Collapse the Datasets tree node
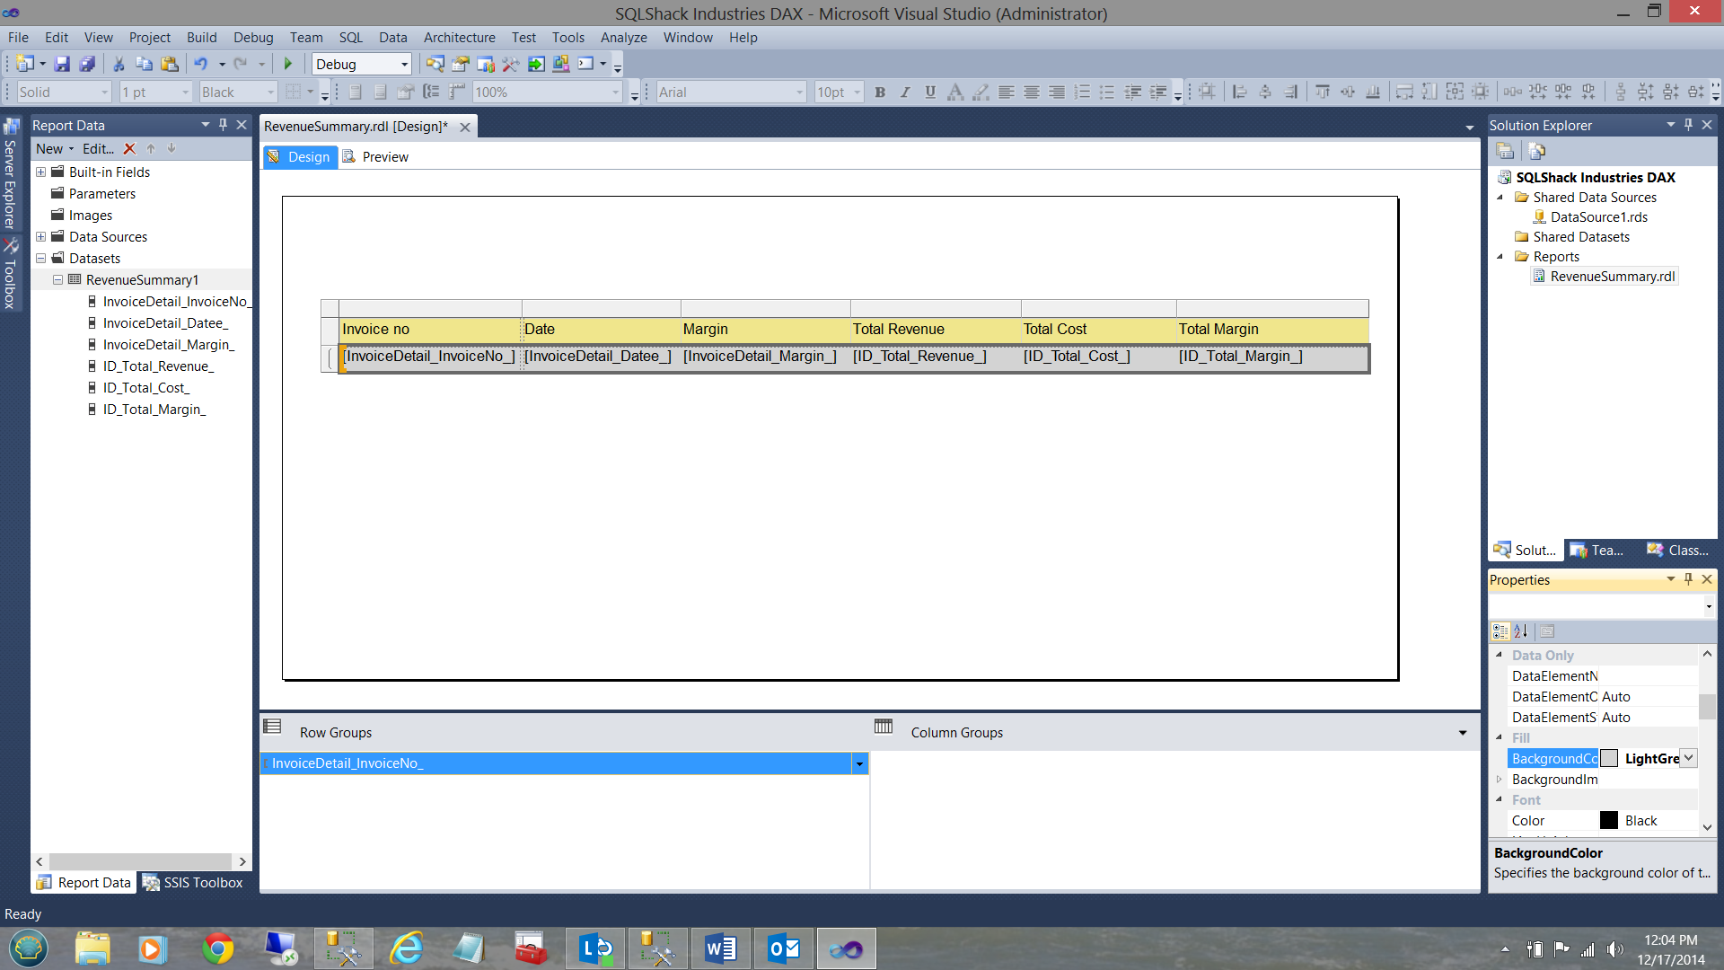Viewport: 1724px width, 970px height. pos(41,259)
